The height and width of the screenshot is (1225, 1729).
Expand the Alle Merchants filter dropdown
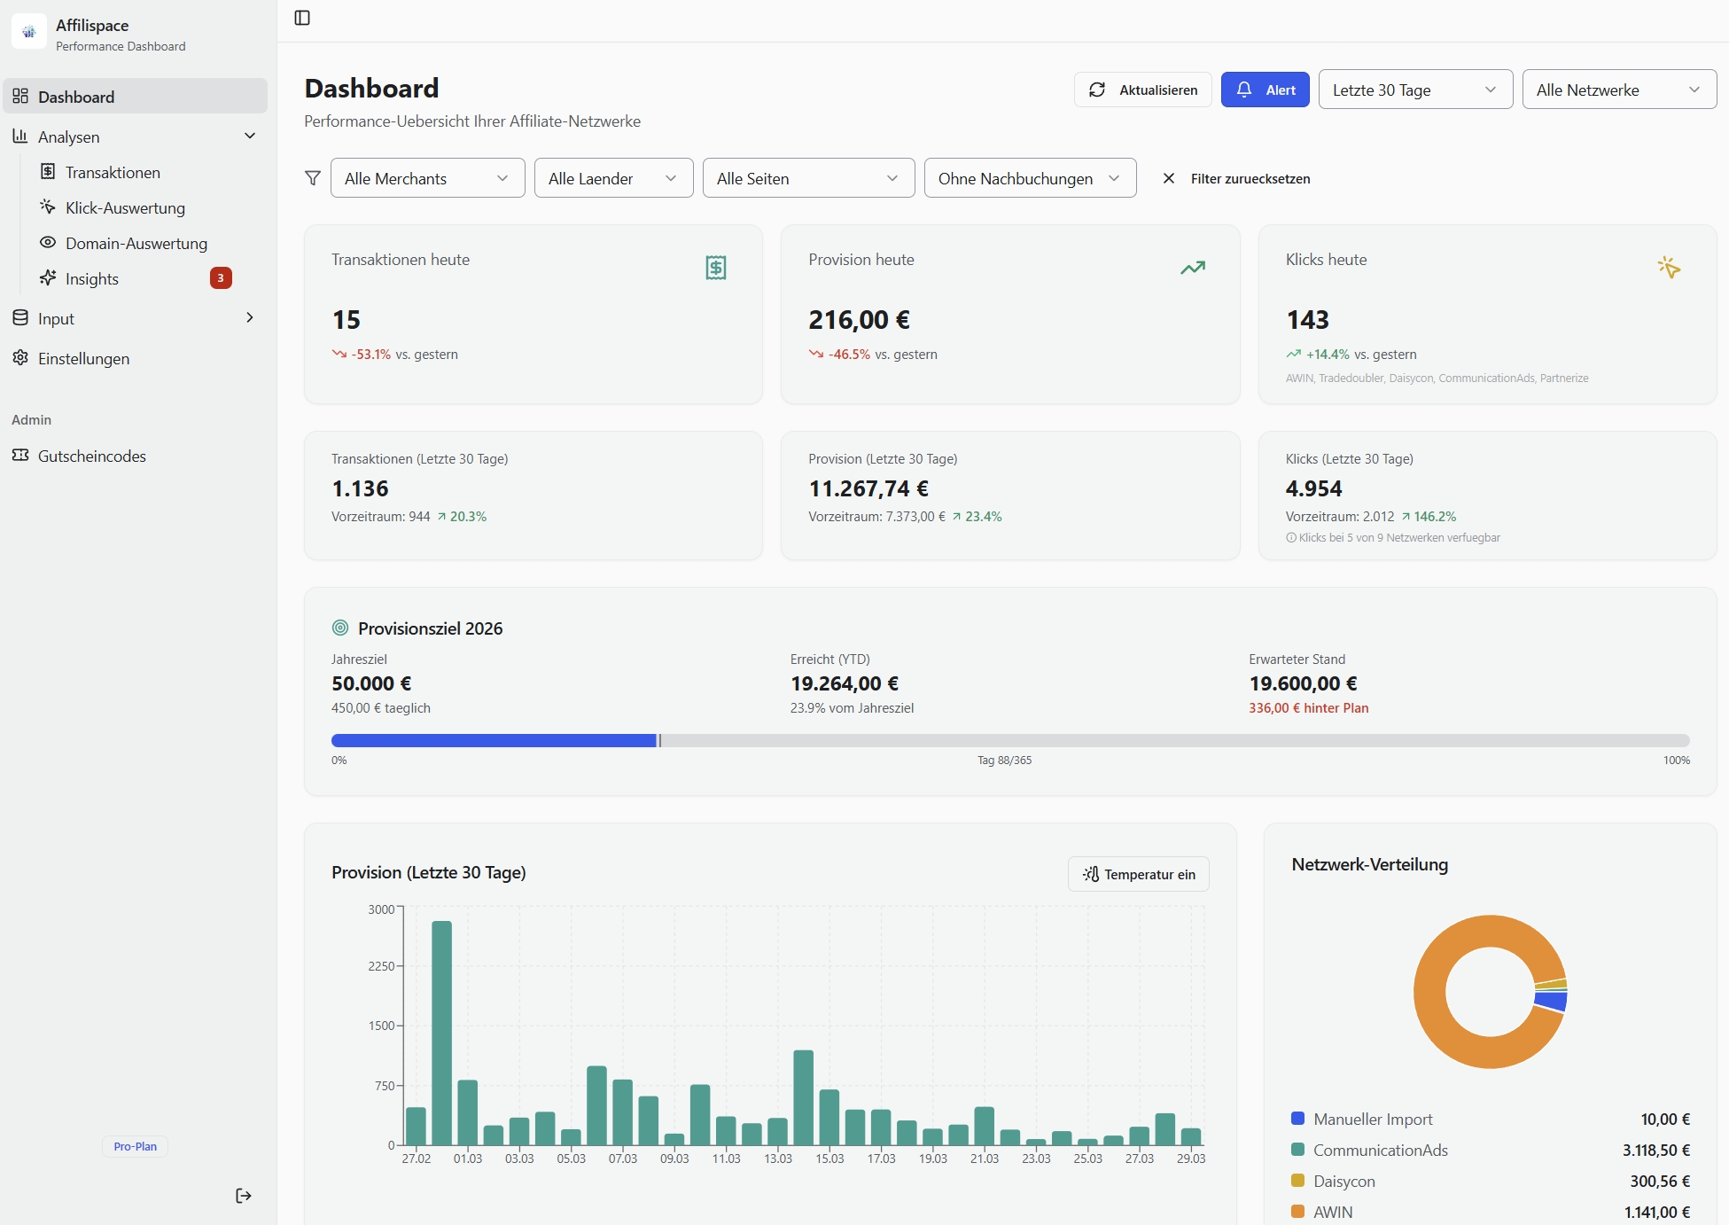point(427,178)
